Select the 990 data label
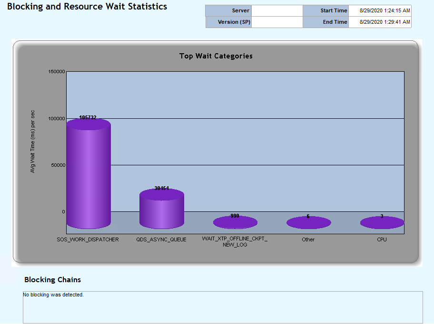 (235, 214)
